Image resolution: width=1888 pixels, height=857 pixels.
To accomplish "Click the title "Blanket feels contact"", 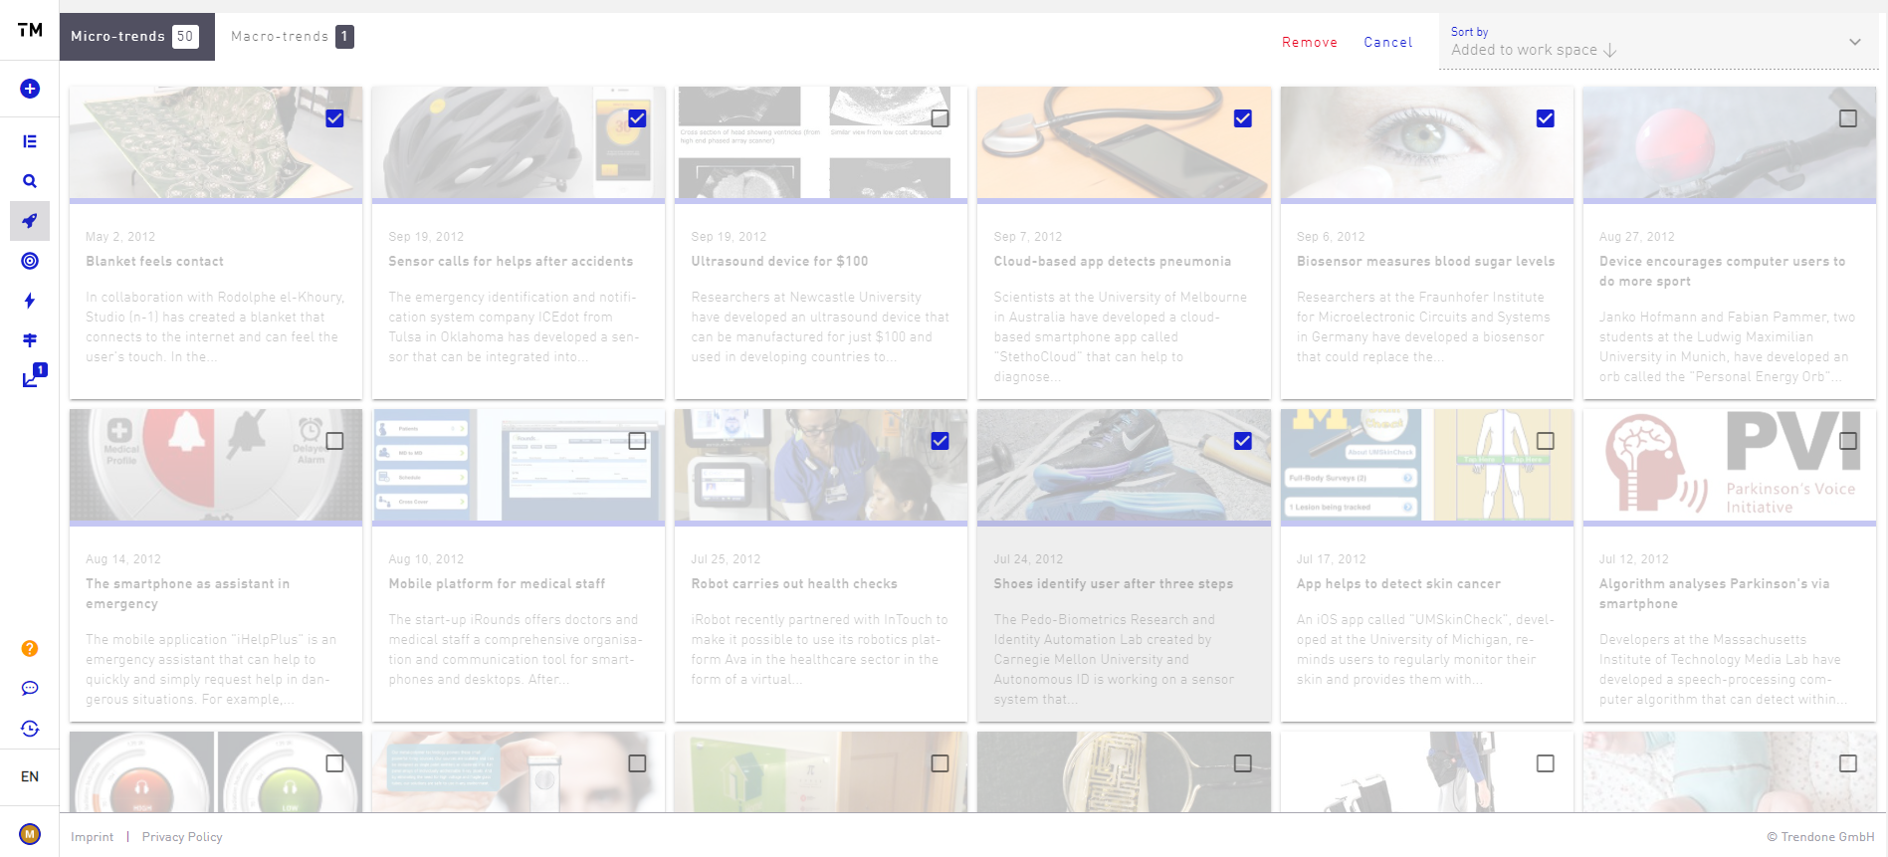I will tap(154, 262).
